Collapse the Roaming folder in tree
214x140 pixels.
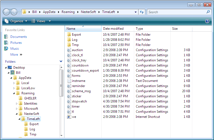(x=14, y=93)
